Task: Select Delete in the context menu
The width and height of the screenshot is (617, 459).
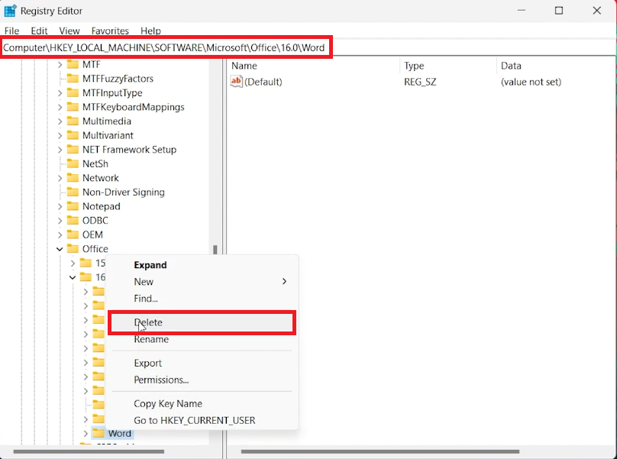Action: click(x=202, y=322)
